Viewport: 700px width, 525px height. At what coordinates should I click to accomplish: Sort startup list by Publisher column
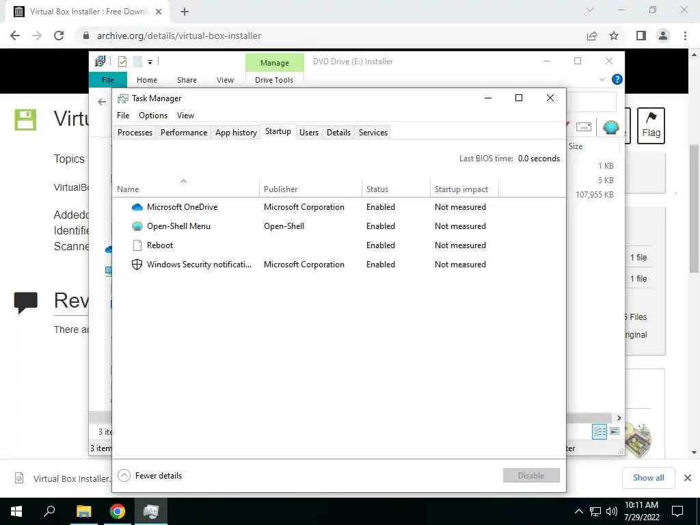tap(310, 189)
